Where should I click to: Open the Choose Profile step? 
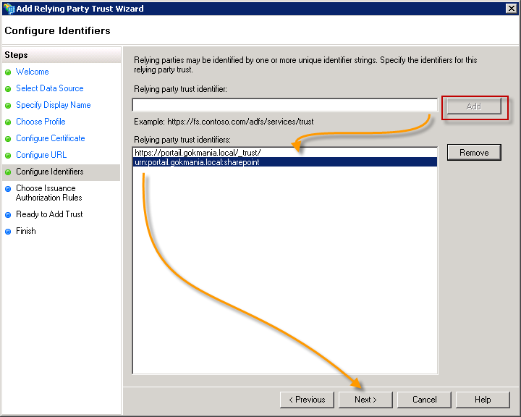tap(41, 122)
